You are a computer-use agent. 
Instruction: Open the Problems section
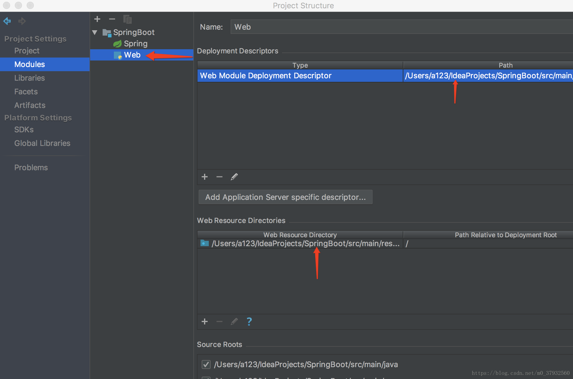pos(31,168)
